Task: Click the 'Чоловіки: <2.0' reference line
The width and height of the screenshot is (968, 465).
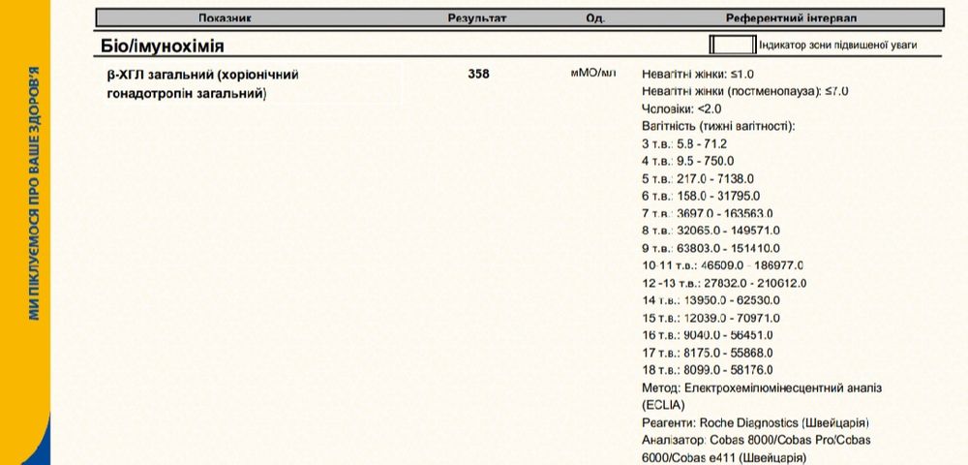Action: [x=681, y=108]
